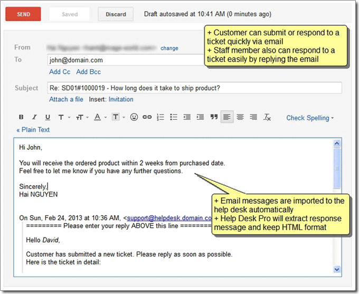Align text right

253,117
